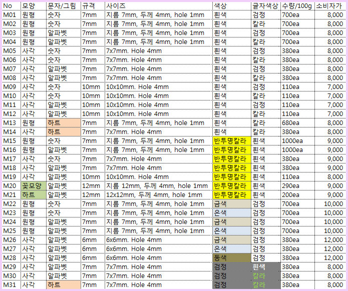Click '알파벳' cell in row M03
This screenshot has width=348, height=291.
coord(64,33)
